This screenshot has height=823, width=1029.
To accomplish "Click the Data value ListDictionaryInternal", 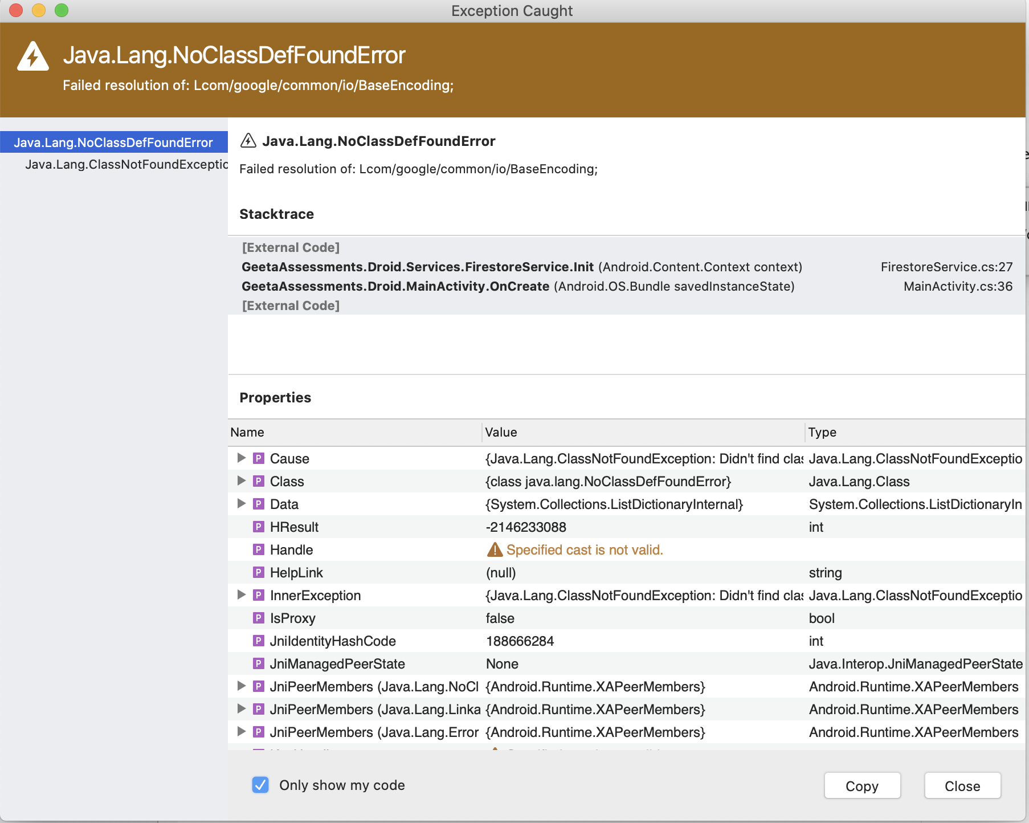I will click(x=614, y=504).
